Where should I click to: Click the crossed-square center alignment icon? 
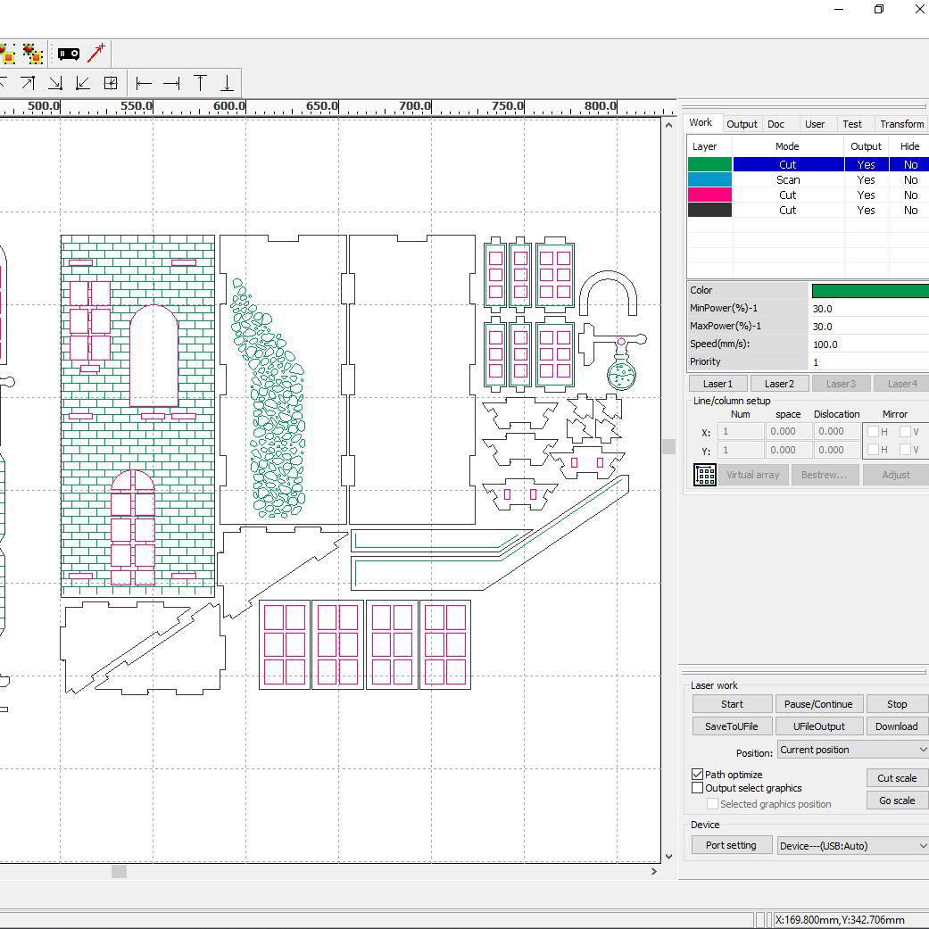(x=111, y=83)
